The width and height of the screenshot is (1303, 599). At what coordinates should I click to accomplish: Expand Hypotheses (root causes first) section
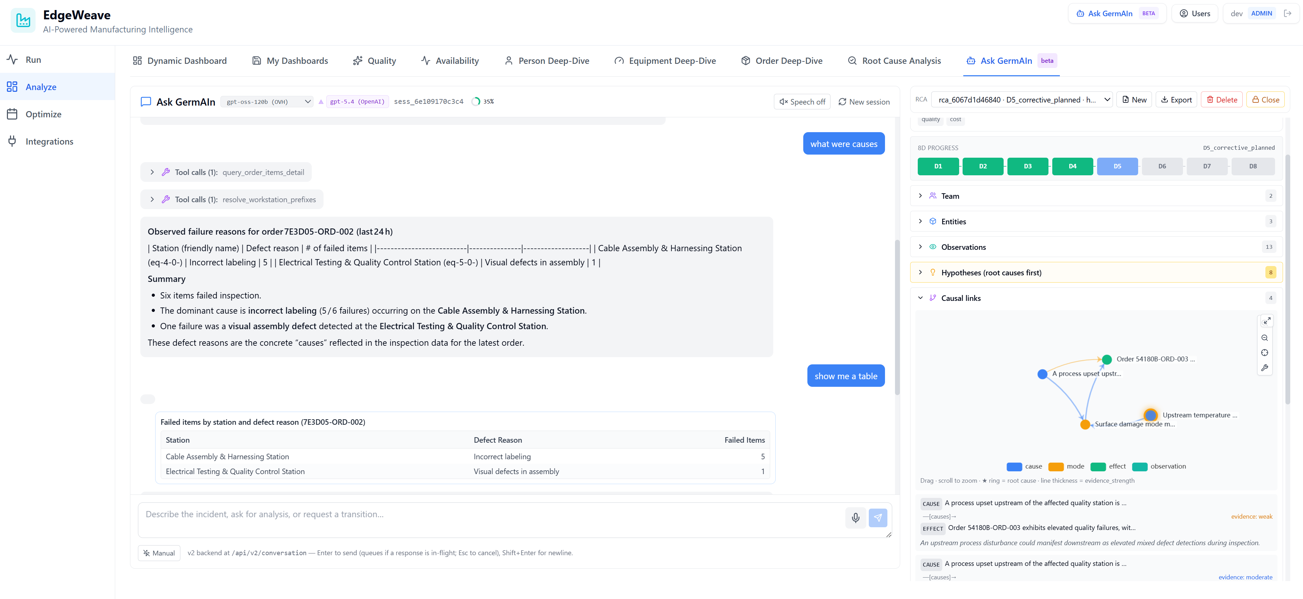1096,272
